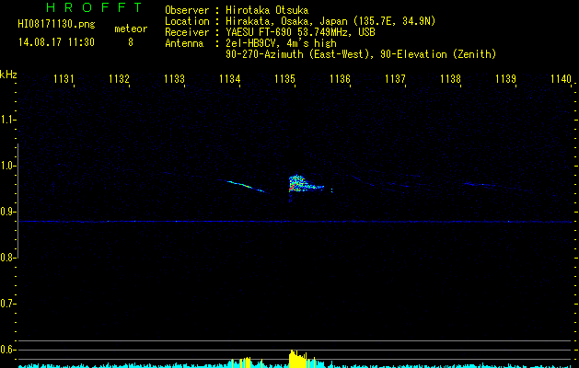Viewport: 579px width, 368px height.
Task: Click the 1133 time axis label
Action: point(174,78)
